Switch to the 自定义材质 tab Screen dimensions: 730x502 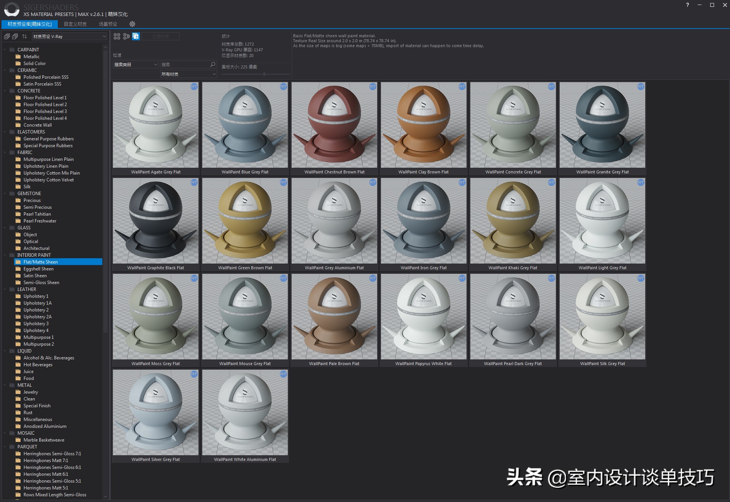pyautogui.click(x=75, y=24)
